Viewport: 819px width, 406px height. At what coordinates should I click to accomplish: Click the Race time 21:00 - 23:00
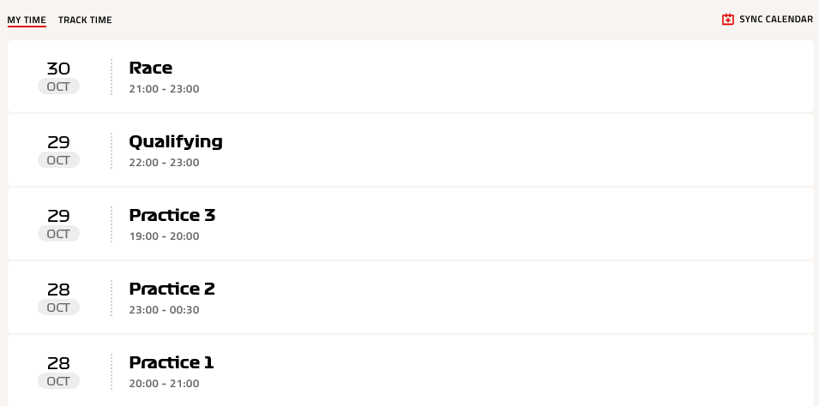(164, 89)
